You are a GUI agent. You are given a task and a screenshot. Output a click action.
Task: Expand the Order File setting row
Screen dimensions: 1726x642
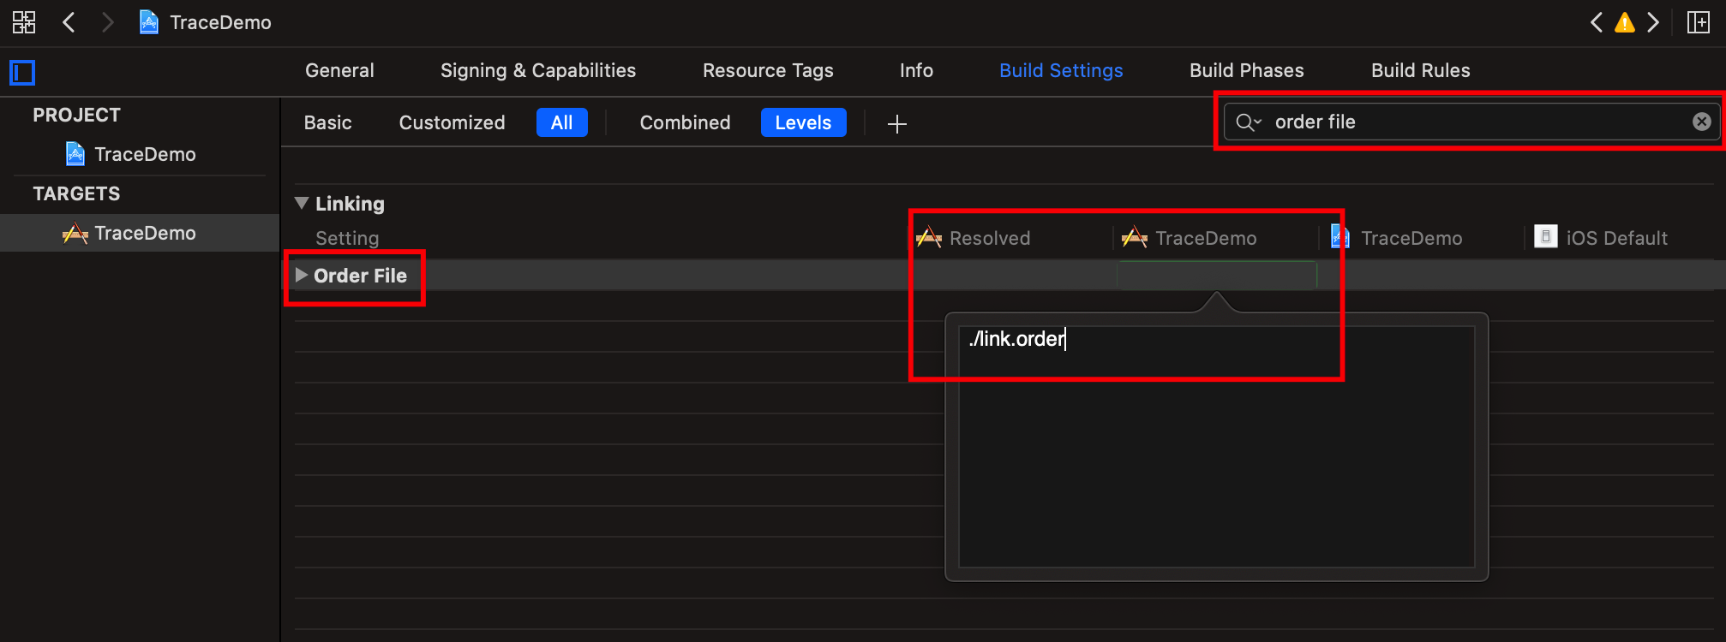[302, 275]
